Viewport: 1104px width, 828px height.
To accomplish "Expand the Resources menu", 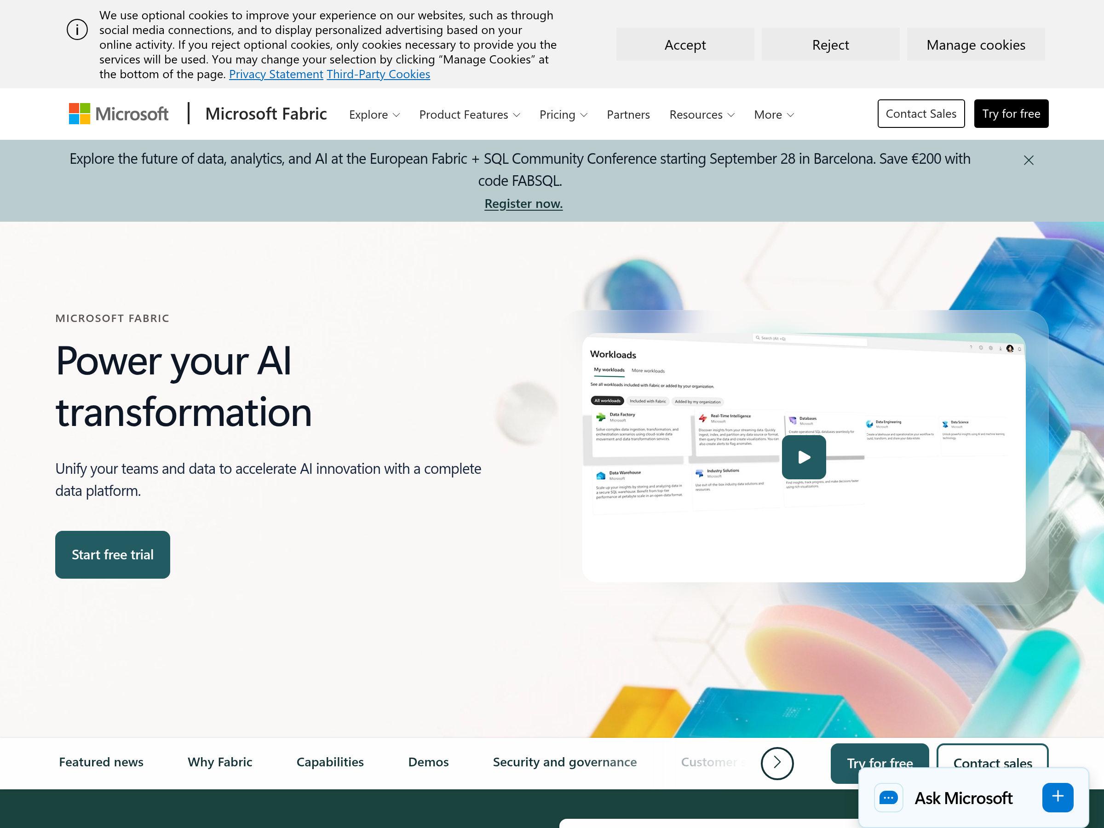I will click(701, 115).
